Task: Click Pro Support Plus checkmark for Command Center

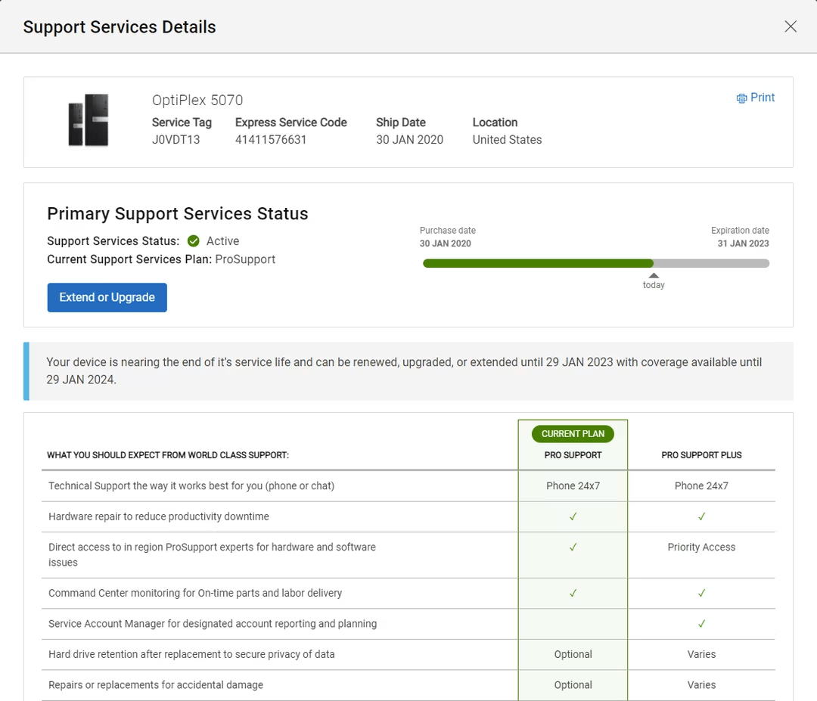Action: tap(702, 593)
